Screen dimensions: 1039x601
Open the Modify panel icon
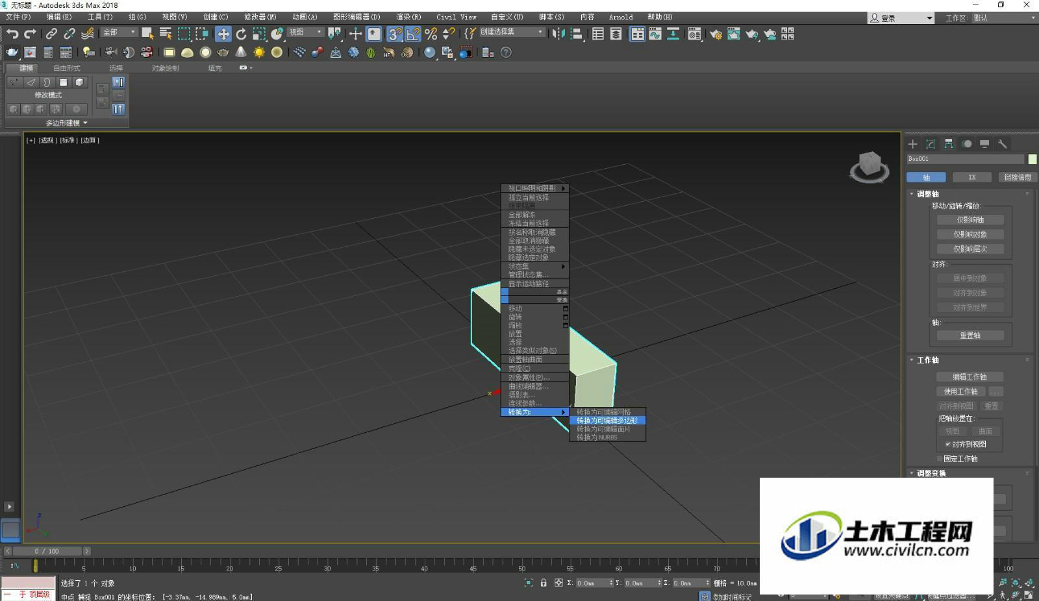click(x=931, y=144)
